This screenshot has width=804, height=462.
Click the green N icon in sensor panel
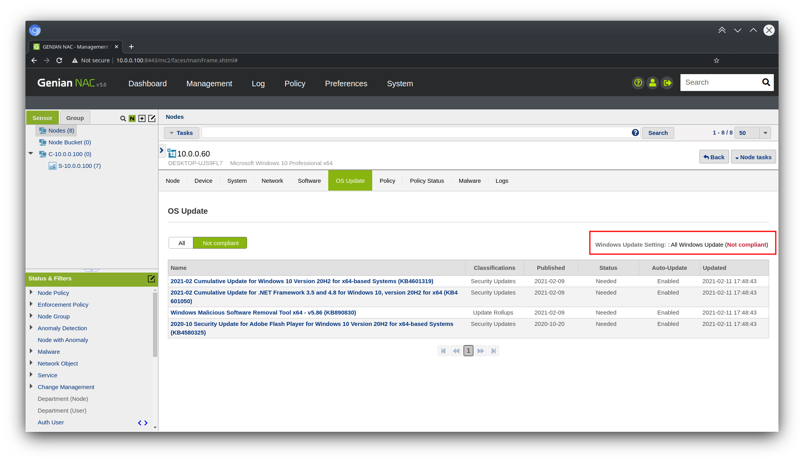point(132,118)
